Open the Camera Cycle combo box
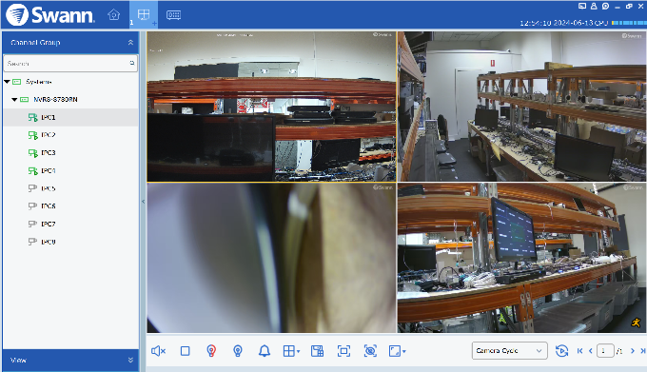Image resolution: width=647 pixels, height=372 pixels. click(510, 350)
